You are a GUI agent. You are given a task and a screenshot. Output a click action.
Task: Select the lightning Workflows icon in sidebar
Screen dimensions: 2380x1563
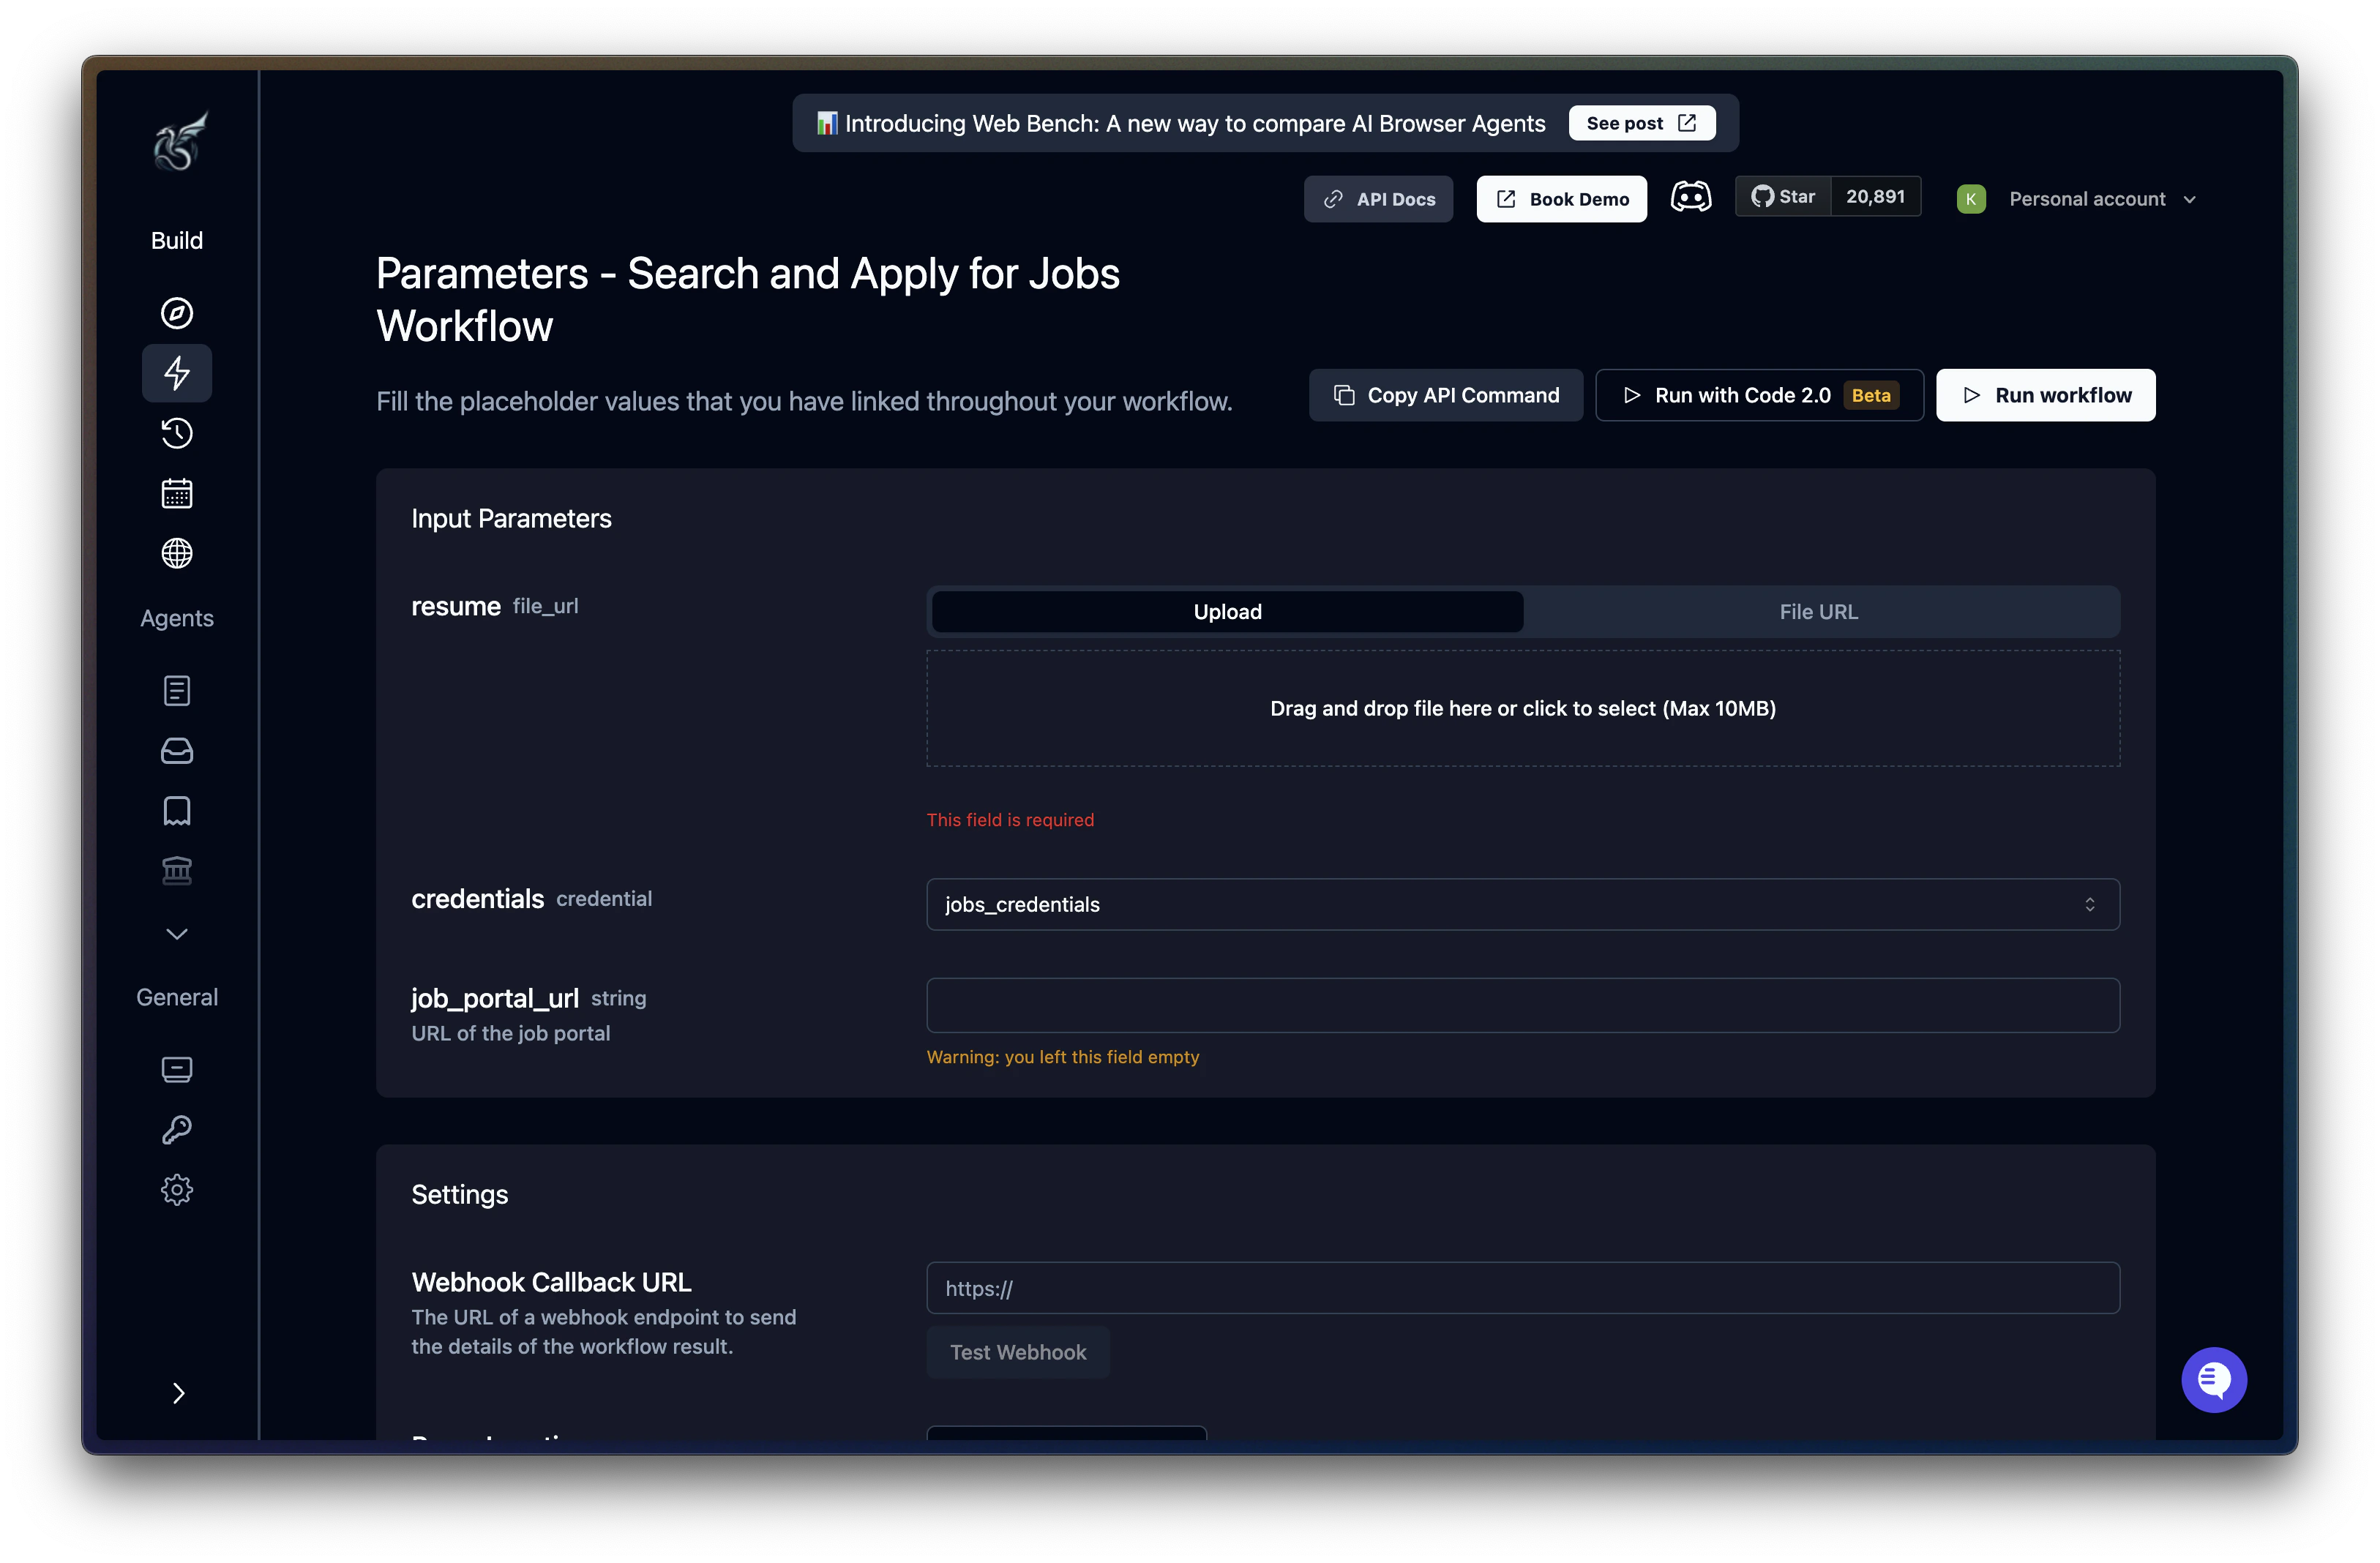point(177,373)
